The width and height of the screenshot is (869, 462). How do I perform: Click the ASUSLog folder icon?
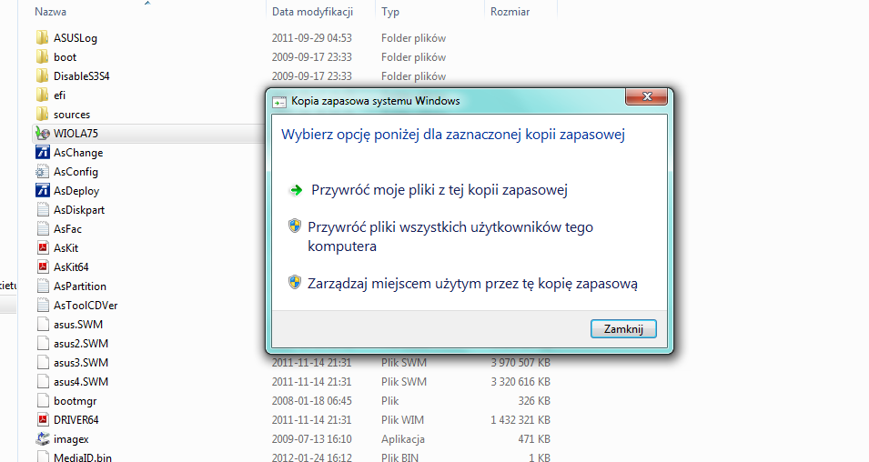click(42, 37)
